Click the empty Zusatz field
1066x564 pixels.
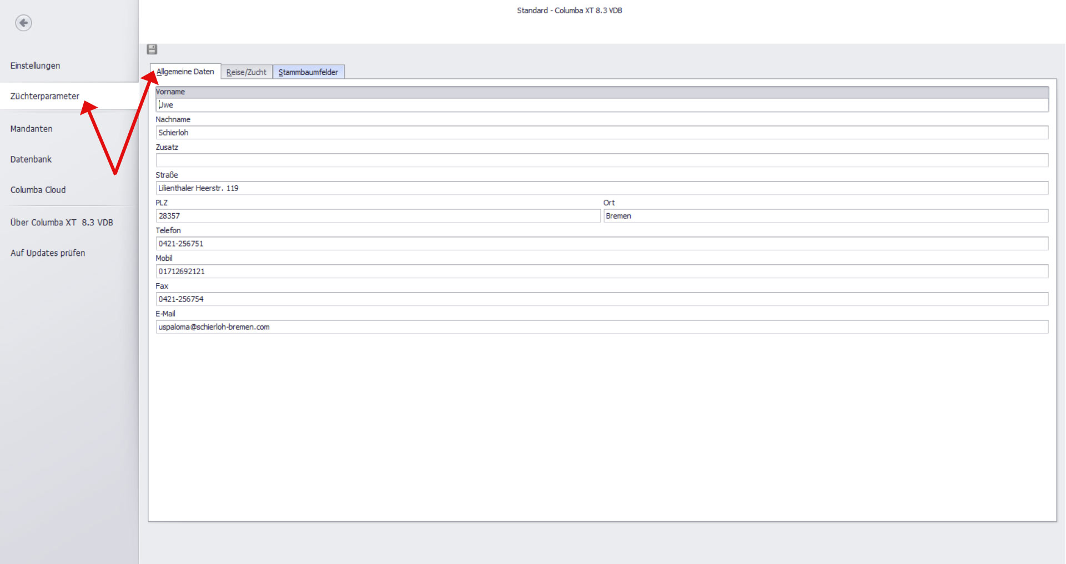click(602, 160)
